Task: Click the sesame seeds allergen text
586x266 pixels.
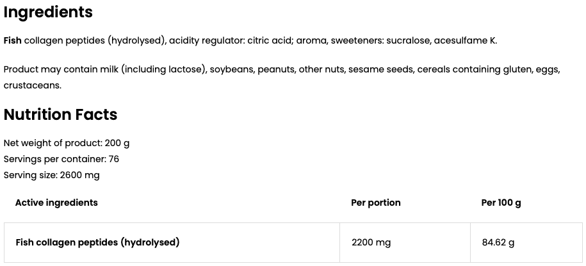Action: point(381,70)
